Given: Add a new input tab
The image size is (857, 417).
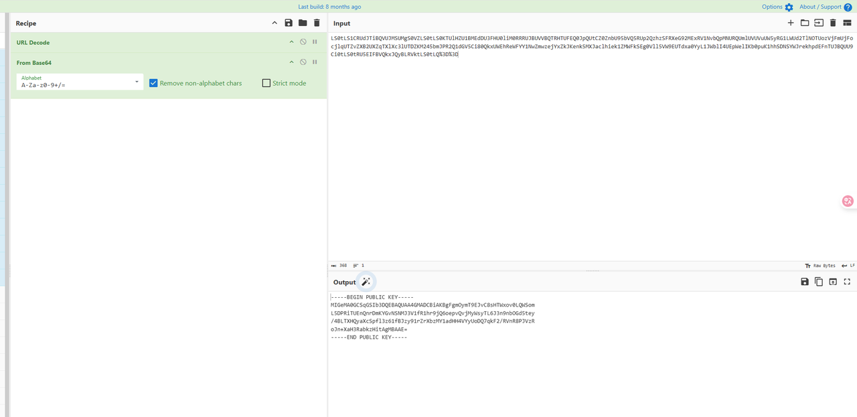Looking at the screenshot, I should click(791, 23).
